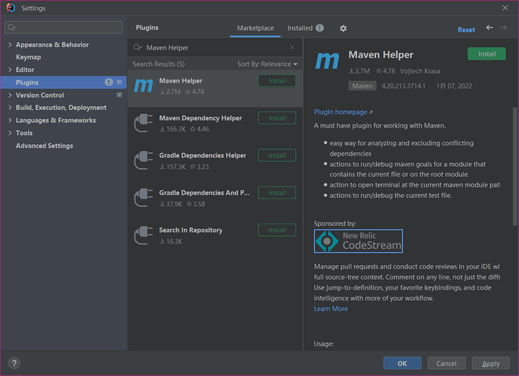The height and width of the screenshot is (376, 519).
Task: Switch to the Installed tab
Action: pyautogui.click(x=306, y=28)
